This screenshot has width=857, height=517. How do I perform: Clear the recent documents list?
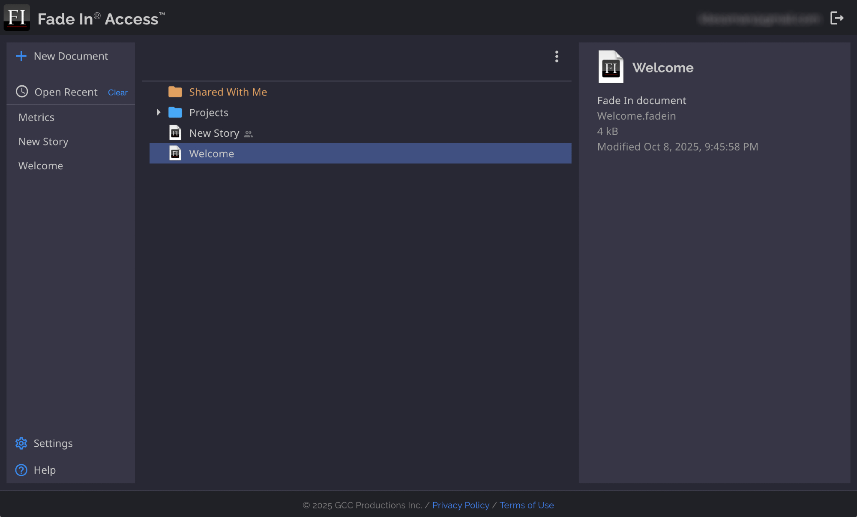(x=117, y=93)
